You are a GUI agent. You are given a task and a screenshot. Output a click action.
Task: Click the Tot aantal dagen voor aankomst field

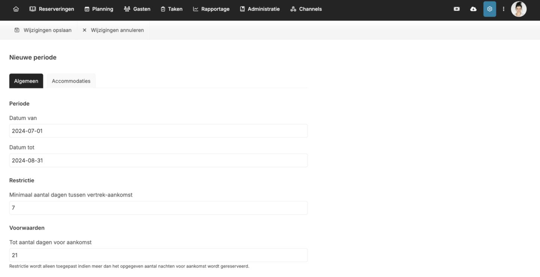158,255
